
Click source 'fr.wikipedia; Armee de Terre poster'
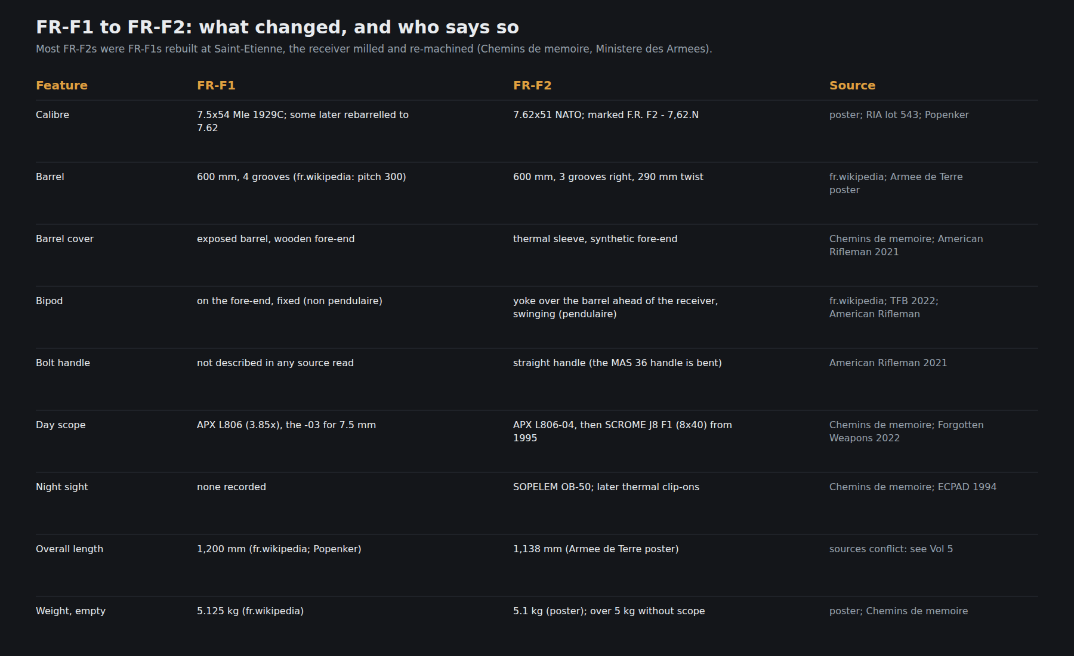(896, 183)
